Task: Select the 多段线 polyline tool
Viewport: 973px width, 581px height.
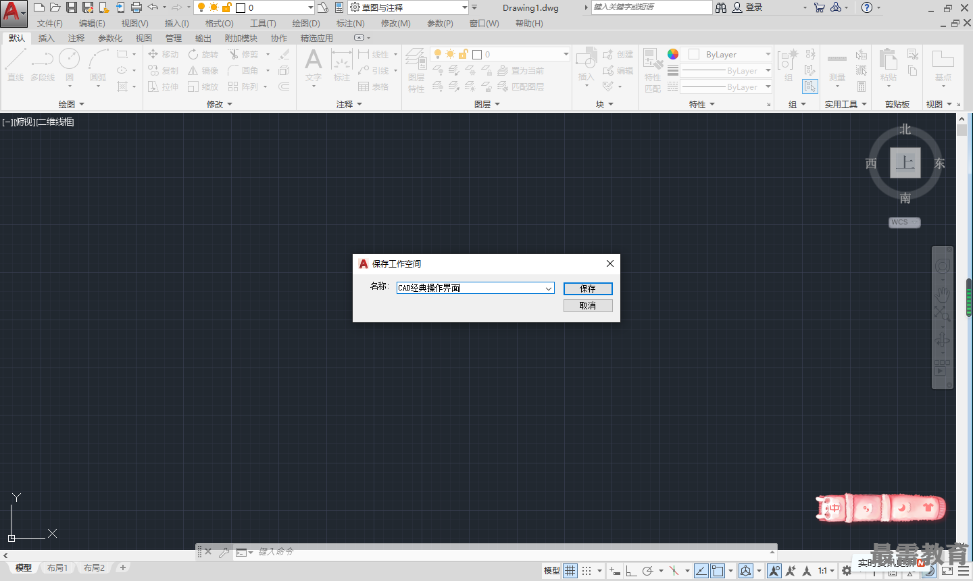Action: tap(43, 66)
